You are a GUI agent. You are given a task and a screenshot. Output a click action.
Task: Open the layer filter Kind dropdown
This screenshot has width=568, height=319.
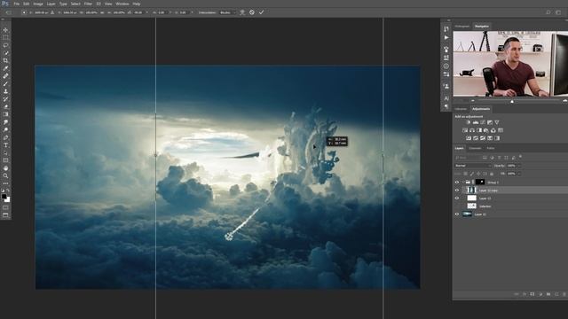(x=468, y=158)
